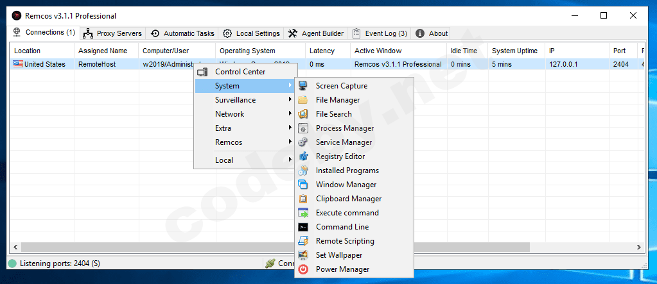
Task: Click the horizontal scrollbar right arrow
Action: (639, 247)
